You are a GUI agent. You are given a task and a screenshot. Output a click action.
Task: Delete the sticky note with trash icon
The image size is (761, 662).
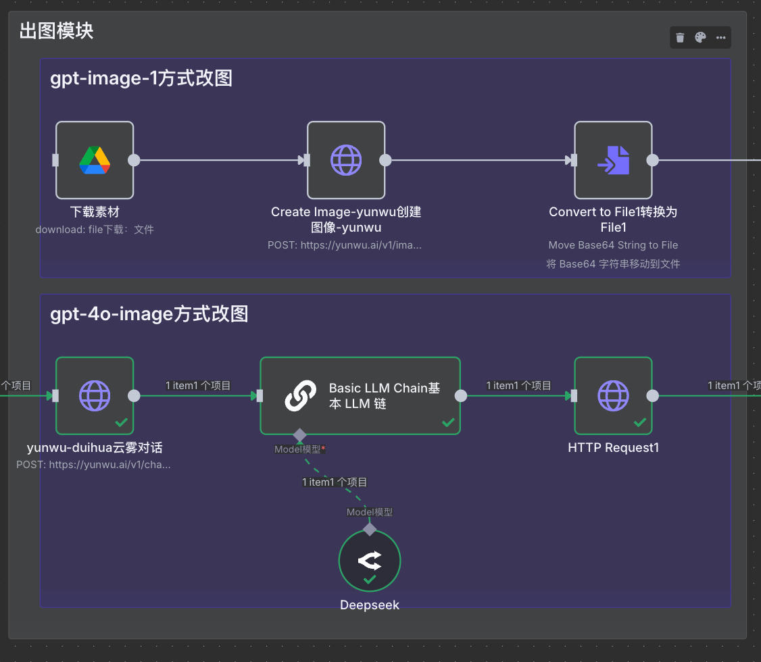(680, 37)
